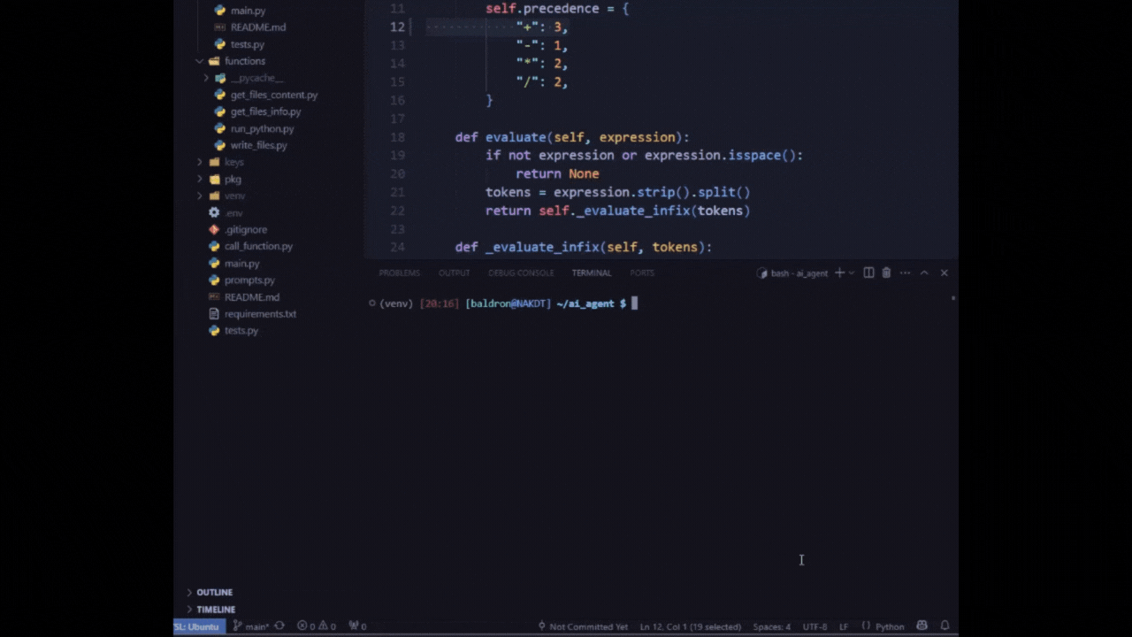
Task: Open get_files_content.py file
Action: click(x=274, y=95)
